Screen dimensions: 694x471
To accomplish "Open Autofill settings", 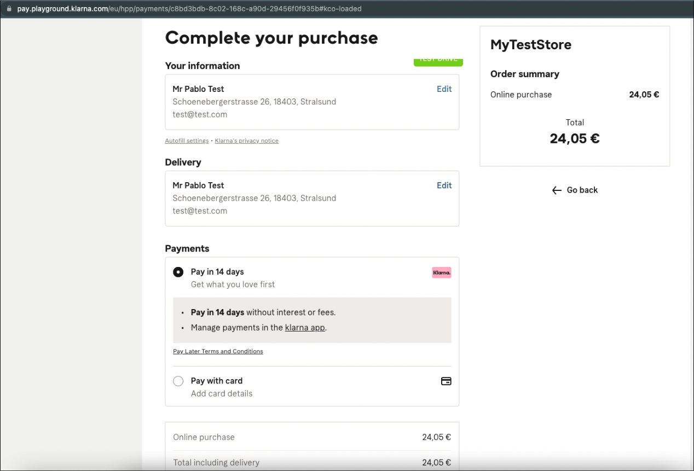I will point(187,141).
